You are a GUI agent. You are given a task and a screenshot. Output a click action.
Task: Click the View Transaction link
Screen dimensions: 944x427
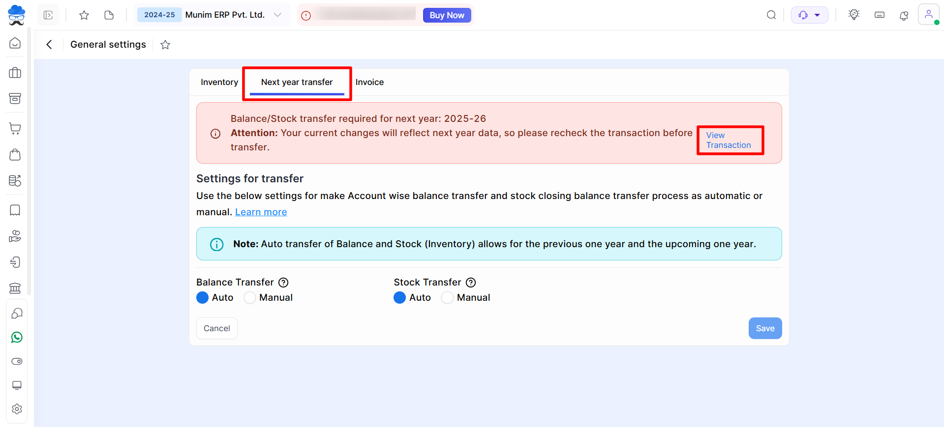[728, 140]
